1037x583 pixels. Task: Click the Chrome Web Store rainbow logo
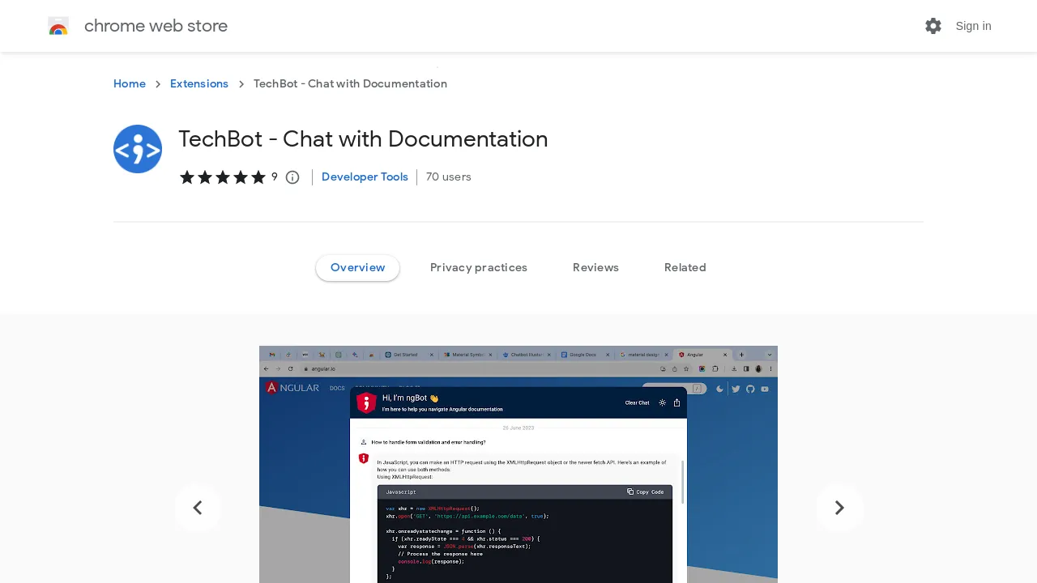tap(58, 26)
